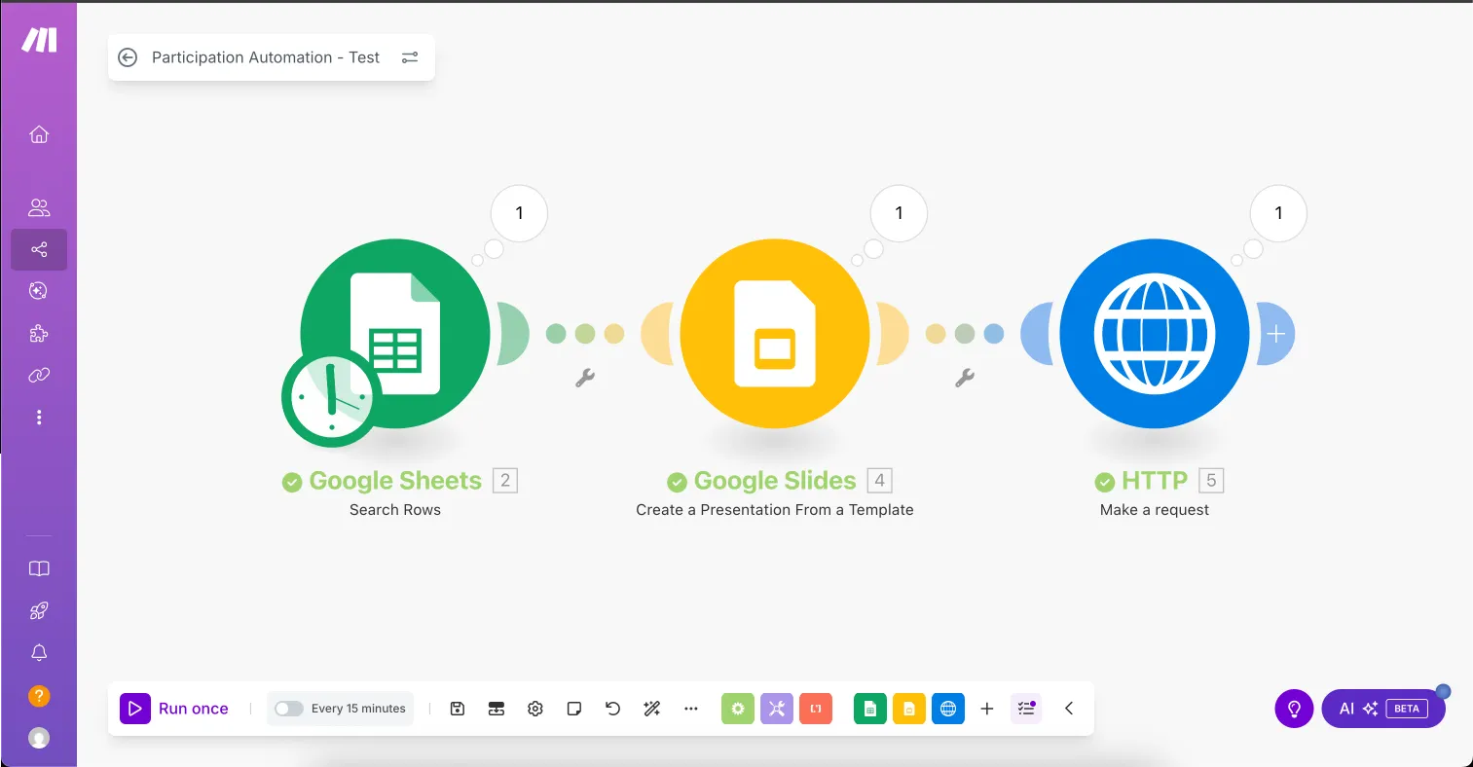The width and height of the screenshot is (1473, 767).
Task: Open the Templates puzzle icon in the sidebar
Action: point(39,334)
